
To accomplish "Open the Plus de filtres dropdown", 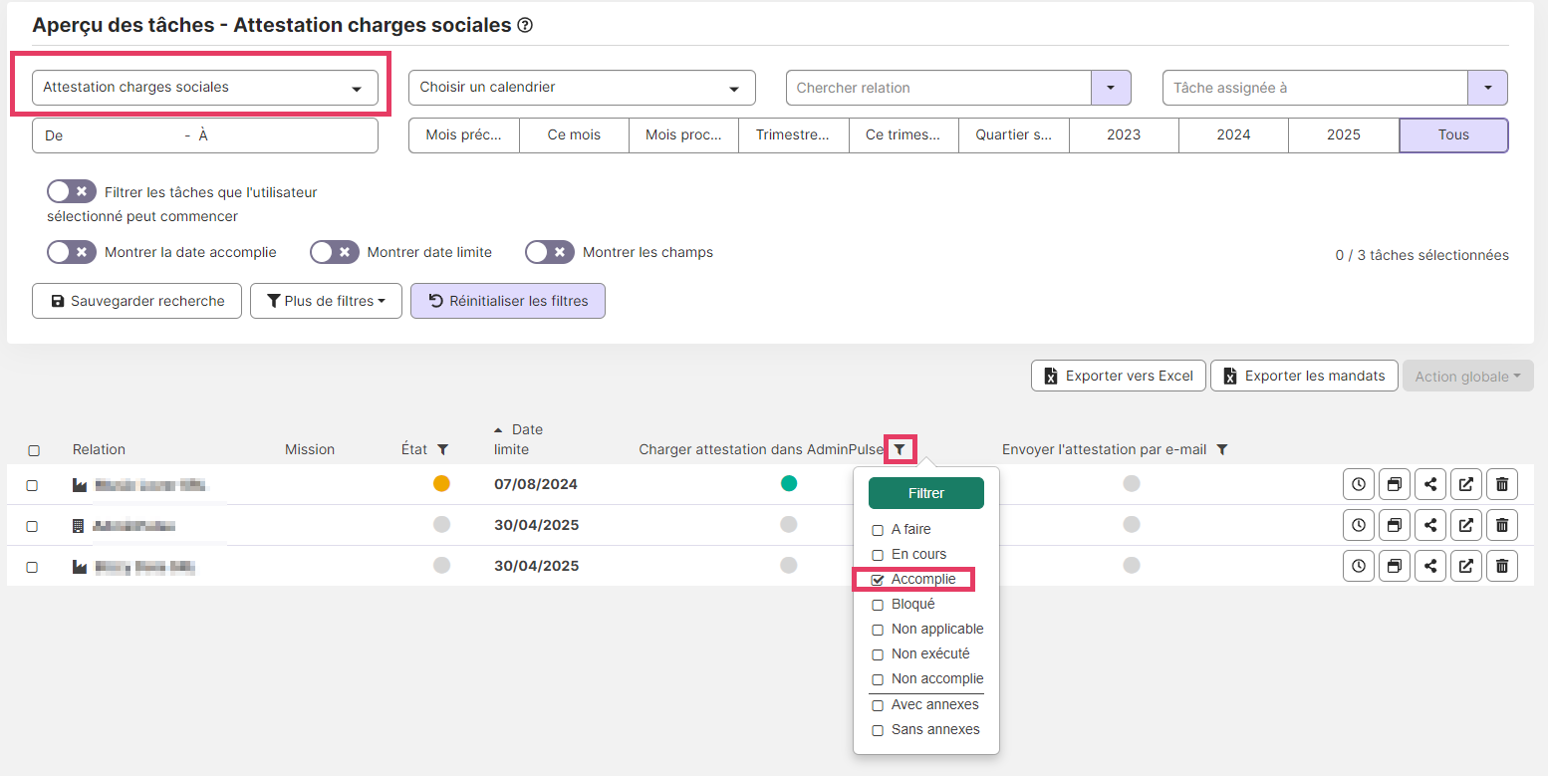I will [x=326, y=301].
